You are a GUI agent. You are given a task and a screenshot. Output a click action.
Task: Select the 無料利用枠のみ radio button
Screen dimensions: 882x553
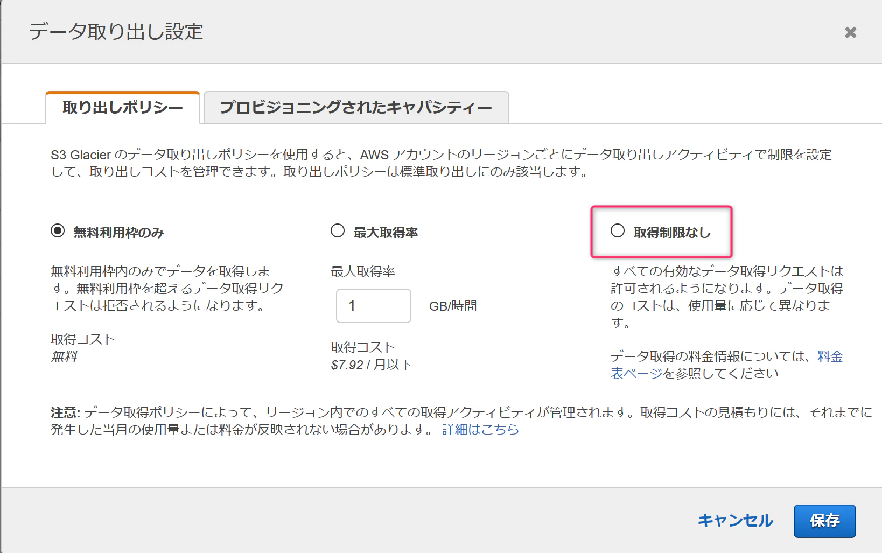pyautogui.click(x=58, y=231)
